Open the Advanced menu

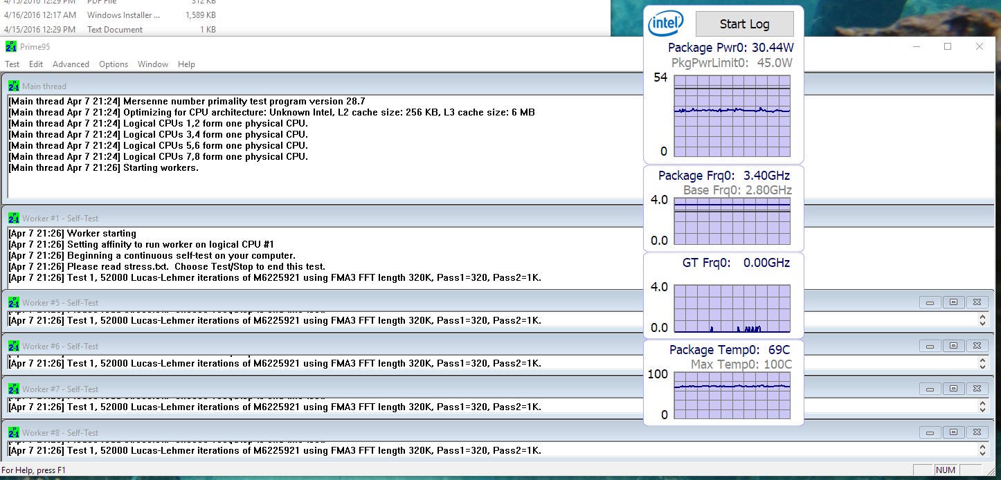[x=71, y=64]
